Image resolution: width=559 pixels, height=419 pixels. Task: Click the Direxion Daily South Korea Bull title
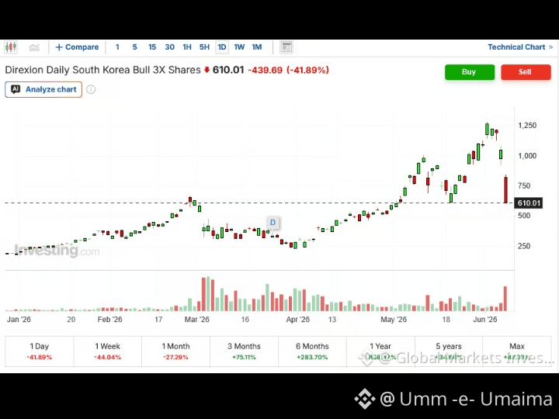[102, 70]
